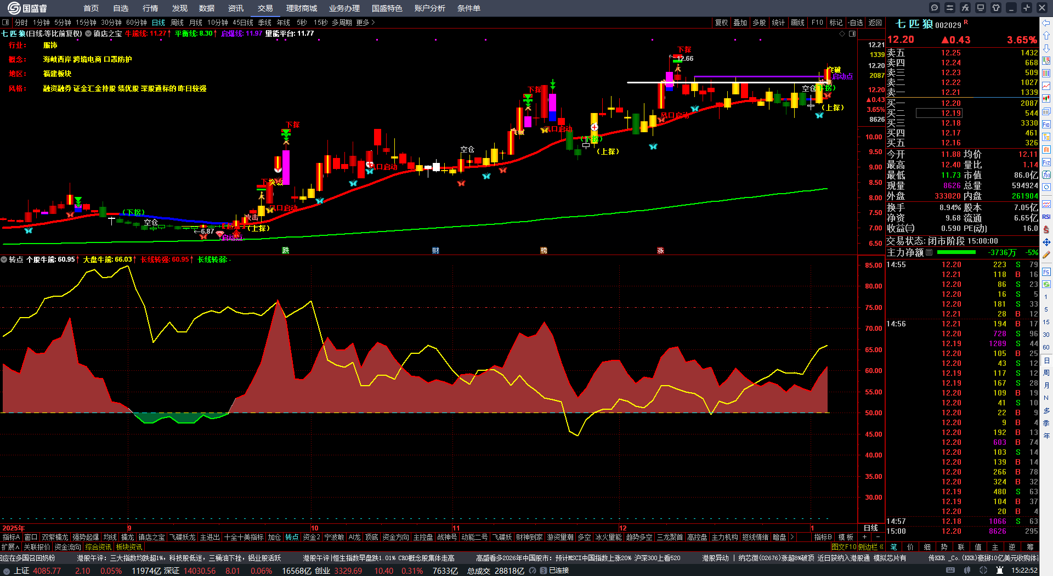Image resolution: width=1053 pixels, height=576 pixels.
Task: Click the − zoom-out button under 日线
Action: [877, 537]
